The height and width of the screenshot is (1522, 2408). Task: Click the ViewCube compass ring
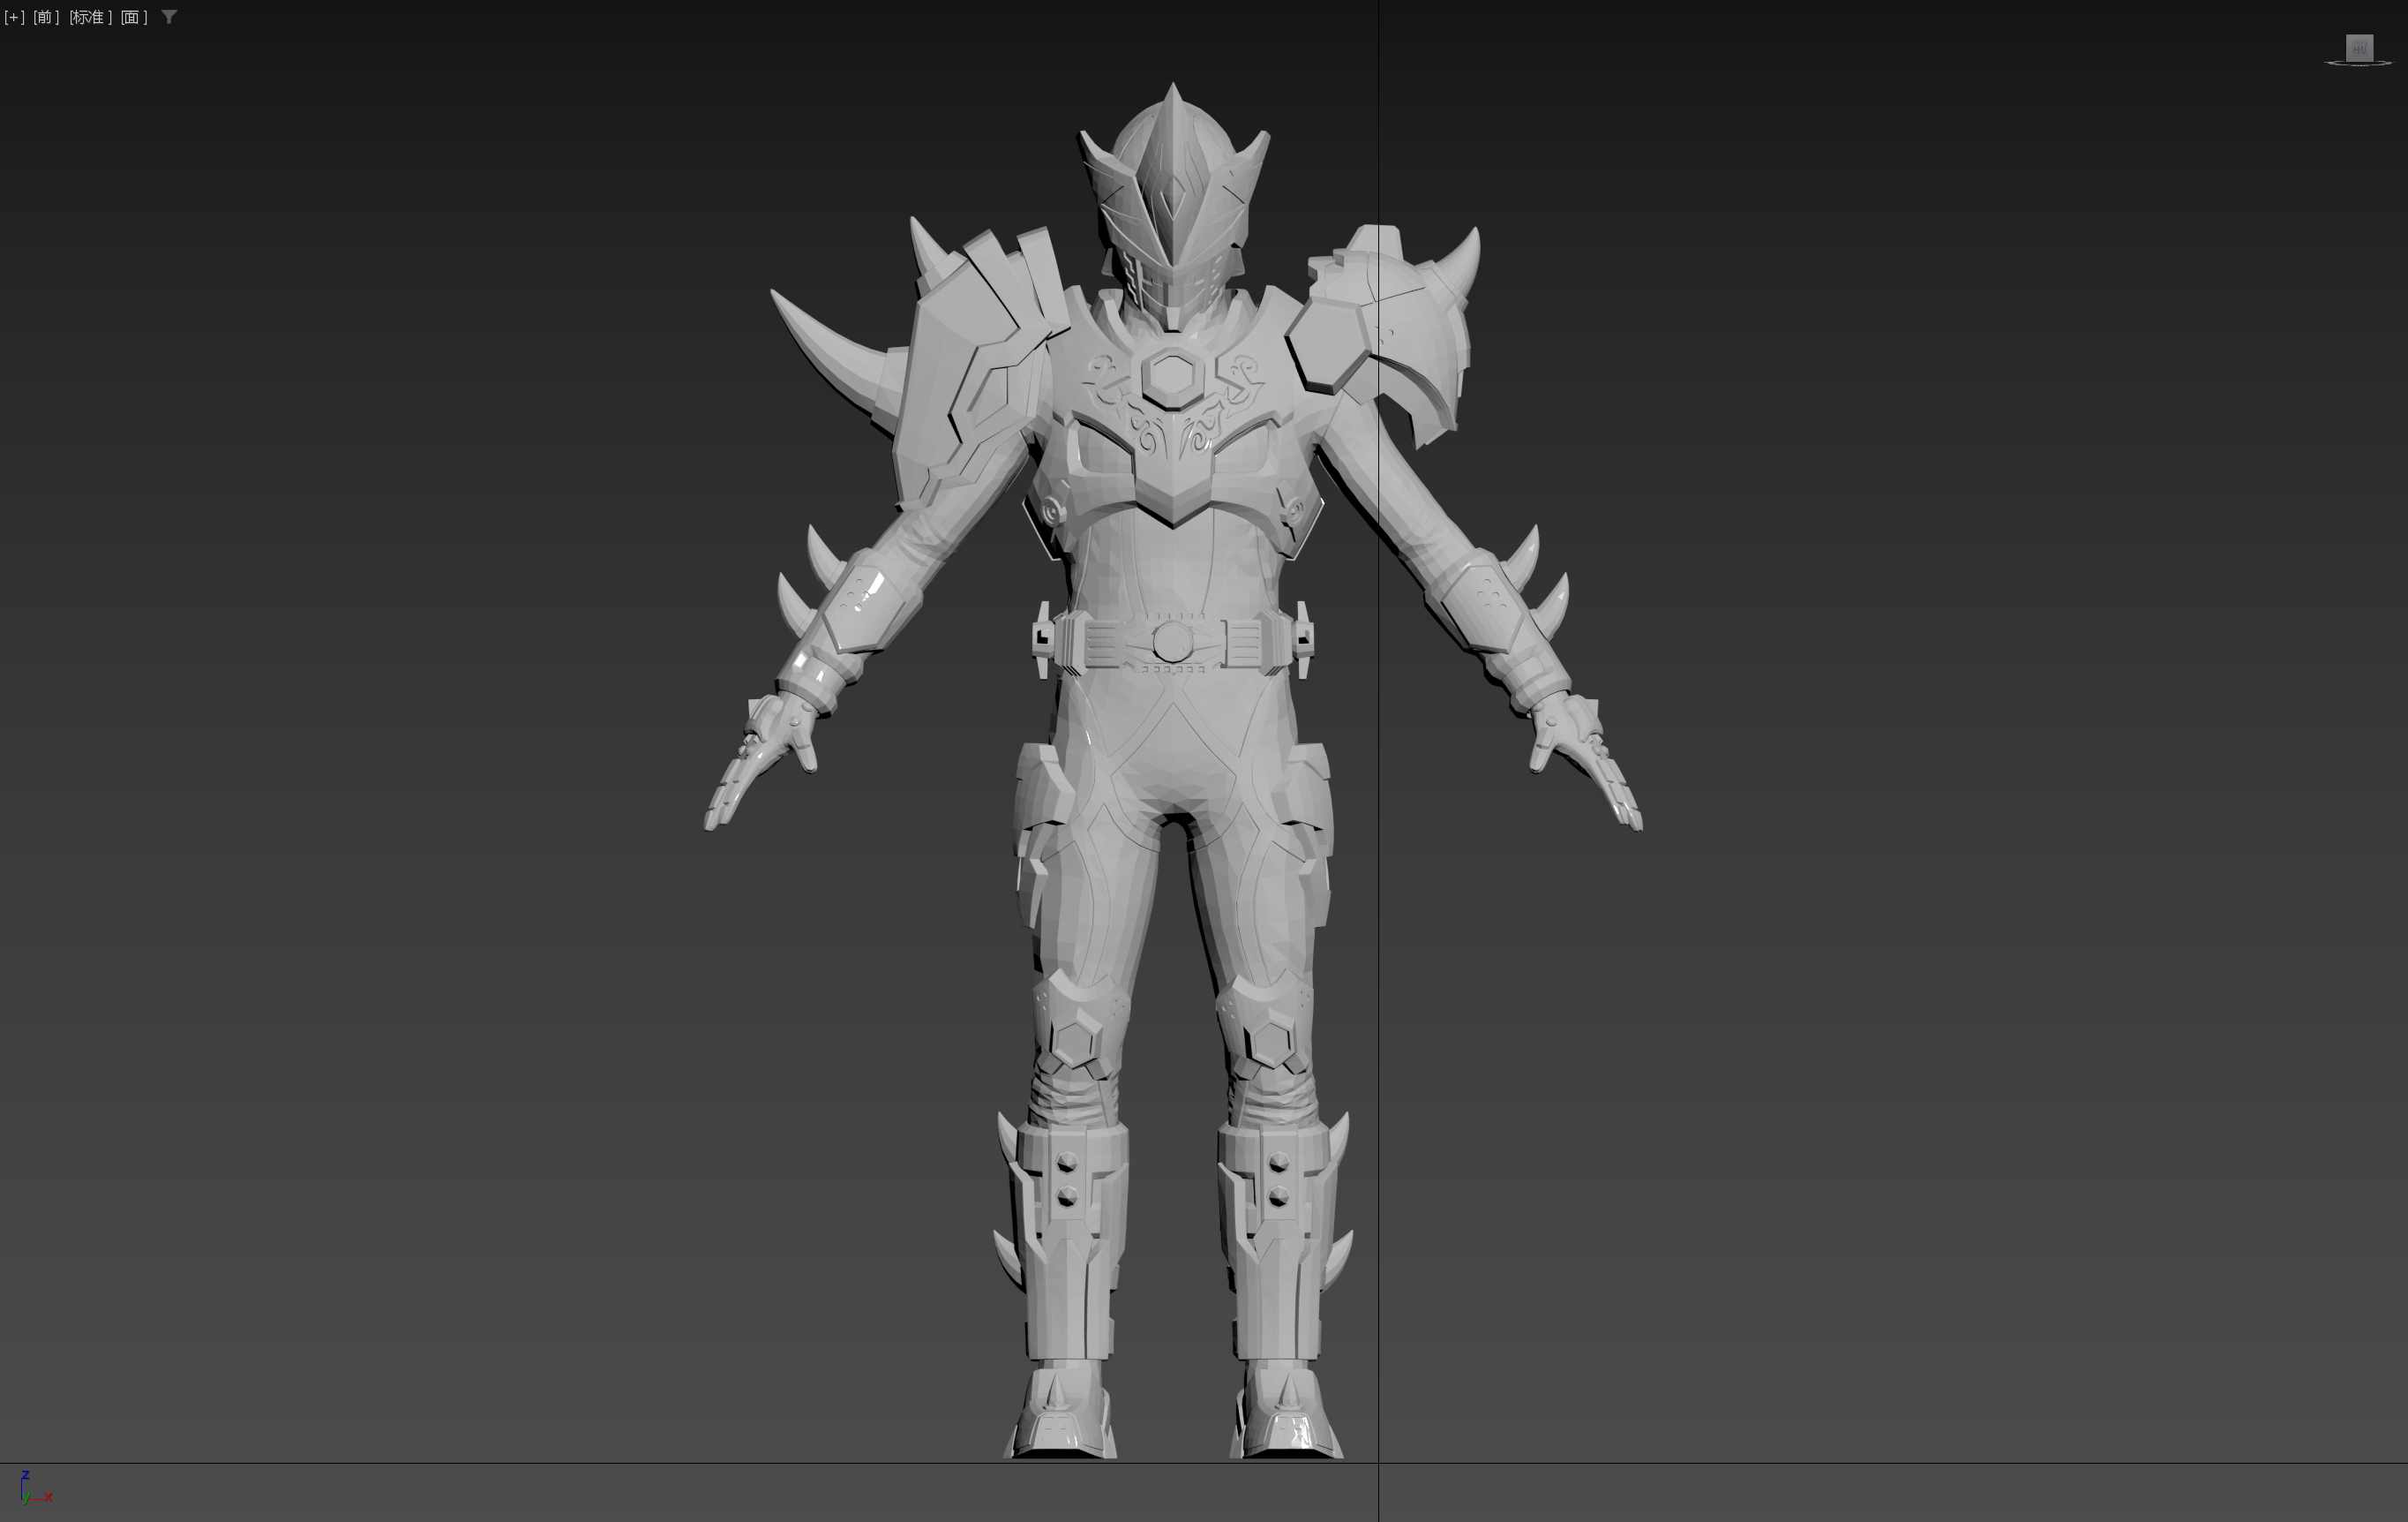tap(2336, 64)
